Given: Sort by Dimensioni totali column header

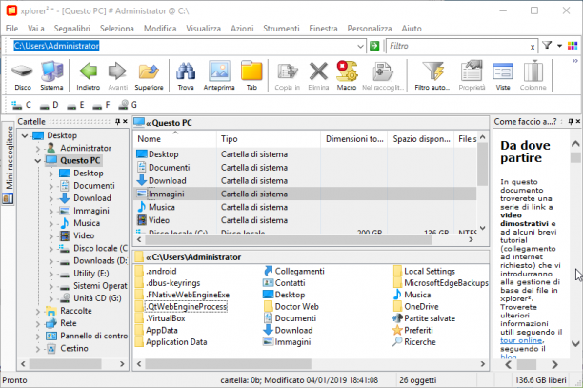Looking at the screenshot, I should [354, 139].
